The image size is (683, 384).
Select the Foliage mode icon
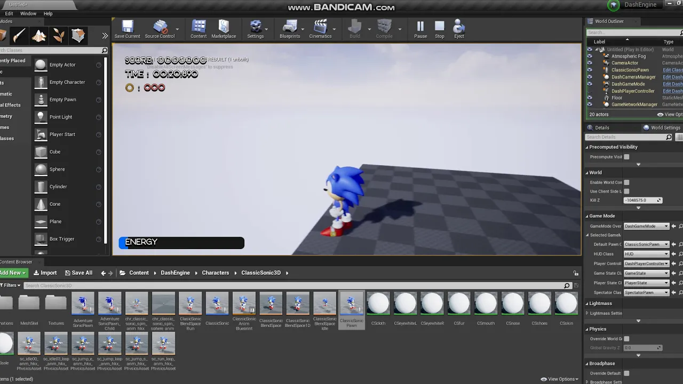coord(59,36)
